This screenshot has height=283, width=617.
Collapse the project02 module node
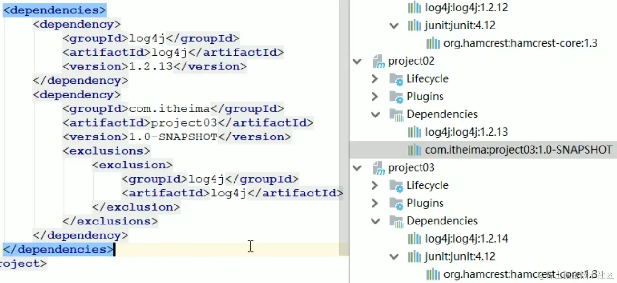(357, 61)
